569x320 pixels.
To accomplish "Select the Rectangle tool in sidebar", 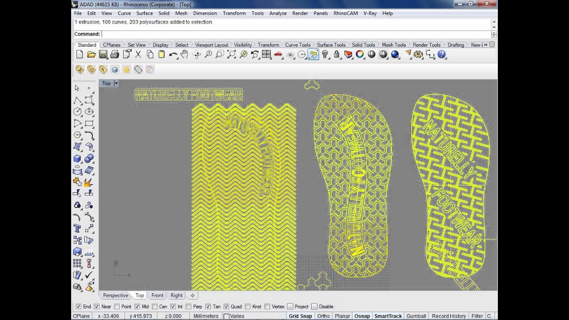I will click(x=89, y=123).
